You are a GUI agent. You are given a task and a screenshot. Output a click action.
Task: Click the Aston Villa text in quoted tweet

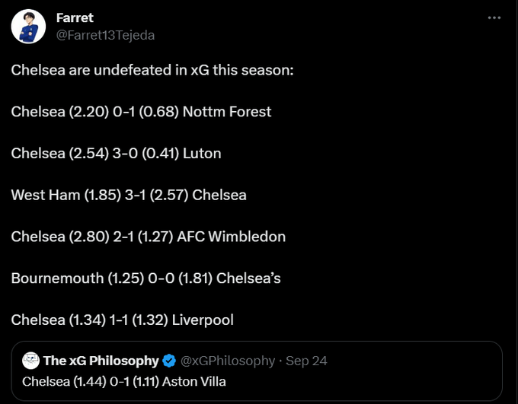point(194,382)
